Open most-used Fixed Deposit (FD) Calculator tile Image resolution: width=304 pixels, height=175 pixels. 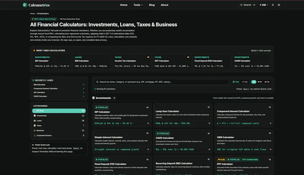click(212, 62)
